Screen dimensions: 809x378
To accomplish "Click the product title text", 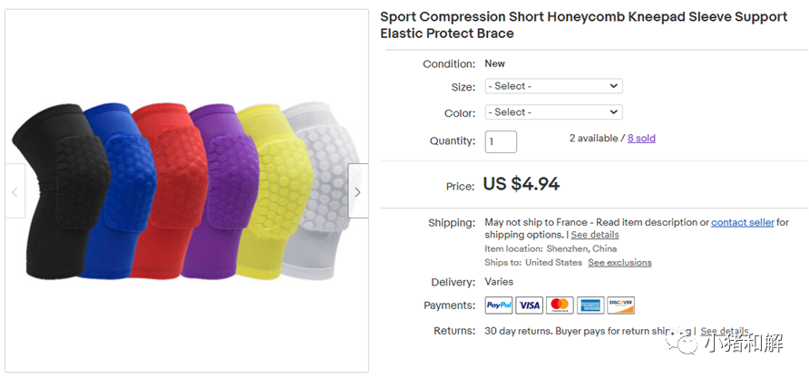I will [583, 24].
